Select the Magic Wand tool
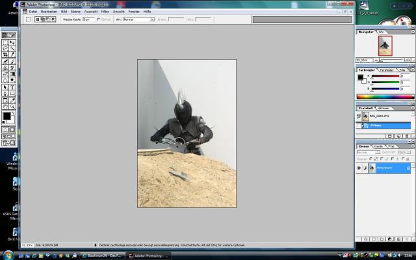Viewport: 416px width, 260px height. (x=12, y=49)
